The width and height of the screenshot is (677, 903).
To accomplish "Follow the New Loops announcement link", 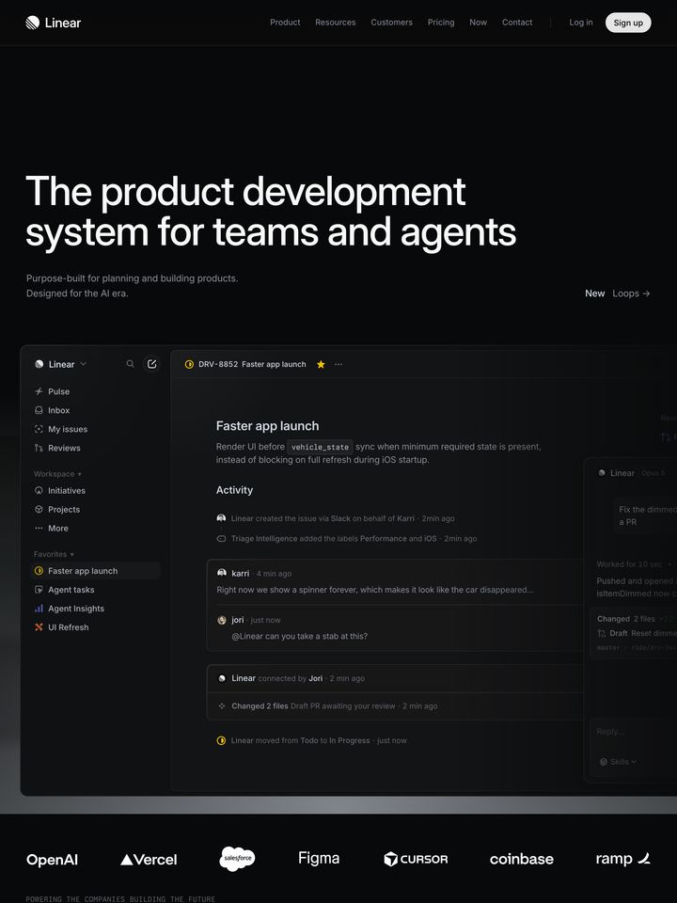I will point(617,293).
